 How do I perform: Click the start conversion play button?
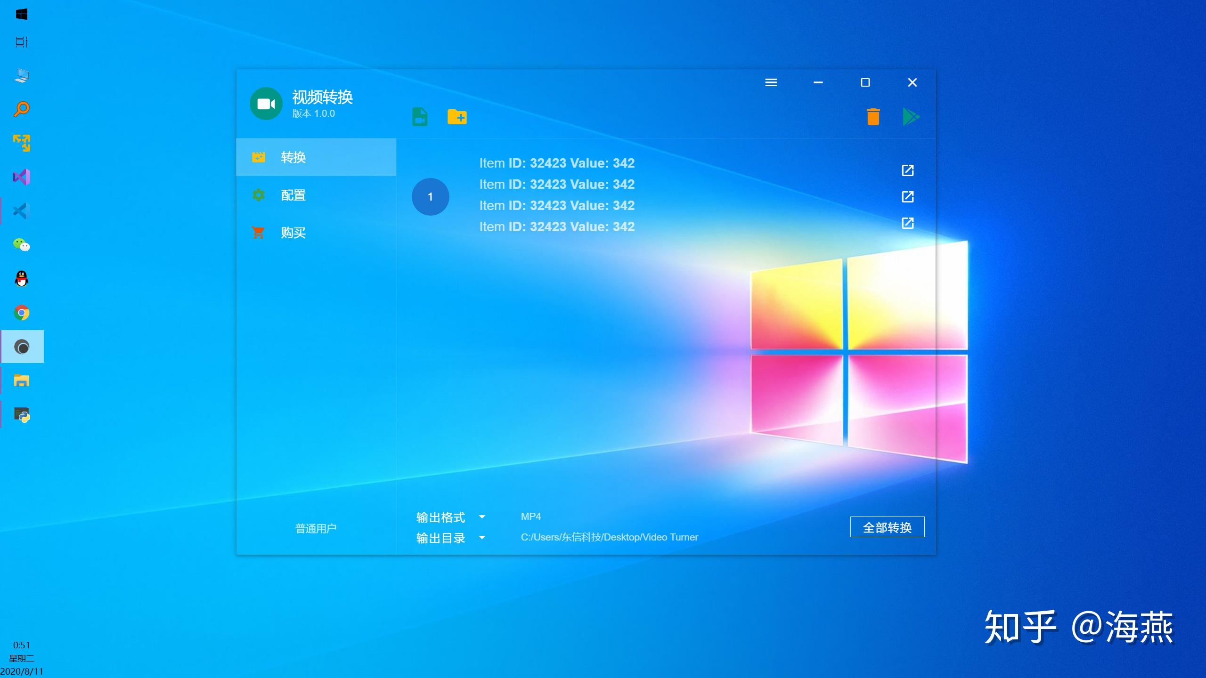tap(909, 117)
